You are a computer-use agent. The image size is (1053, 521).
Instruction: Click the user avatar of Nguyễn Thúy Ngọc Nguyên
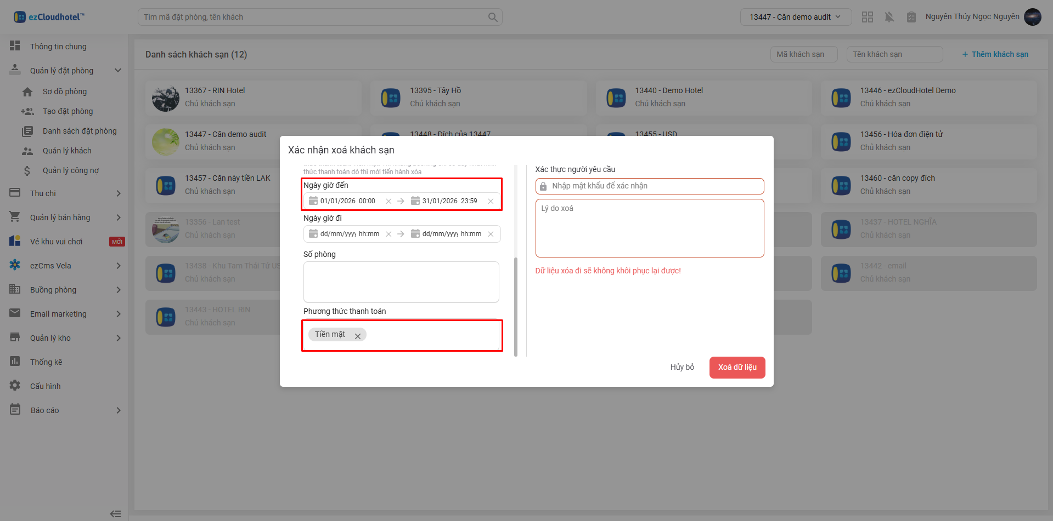[x=1032, y=17]
